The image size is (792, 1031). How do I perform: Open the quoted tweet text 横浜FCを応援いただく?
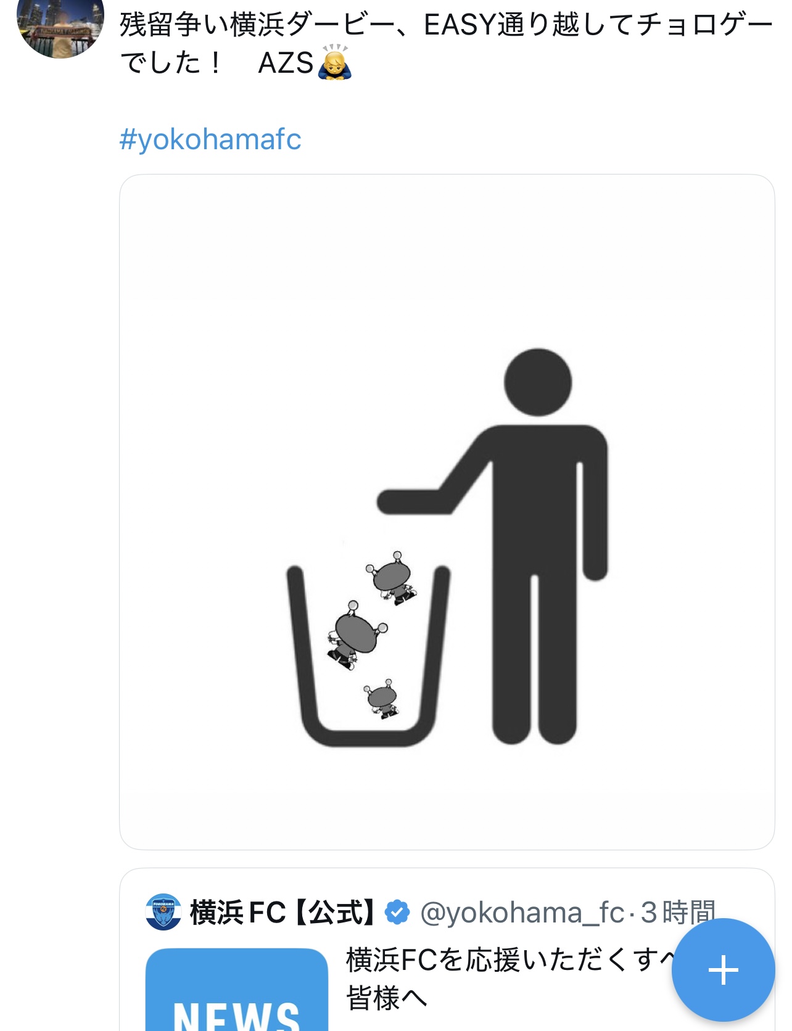point(506,961)
